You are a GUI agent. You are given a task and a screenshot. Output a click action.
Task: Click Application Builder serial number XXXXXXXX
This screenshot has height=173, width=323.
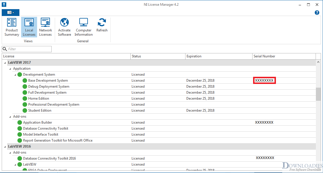[x=264, y=122]
